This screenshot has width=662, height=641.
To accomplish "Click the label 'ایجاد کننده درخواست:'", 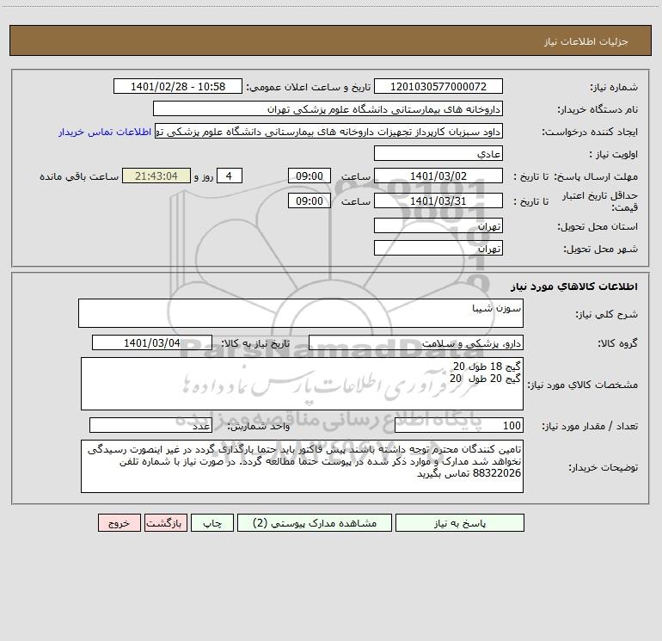I will click(x=590, y=133).
